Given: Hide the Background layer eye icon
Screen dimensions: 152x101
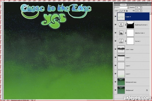Looking at the screenshot, I should (116, 90).
